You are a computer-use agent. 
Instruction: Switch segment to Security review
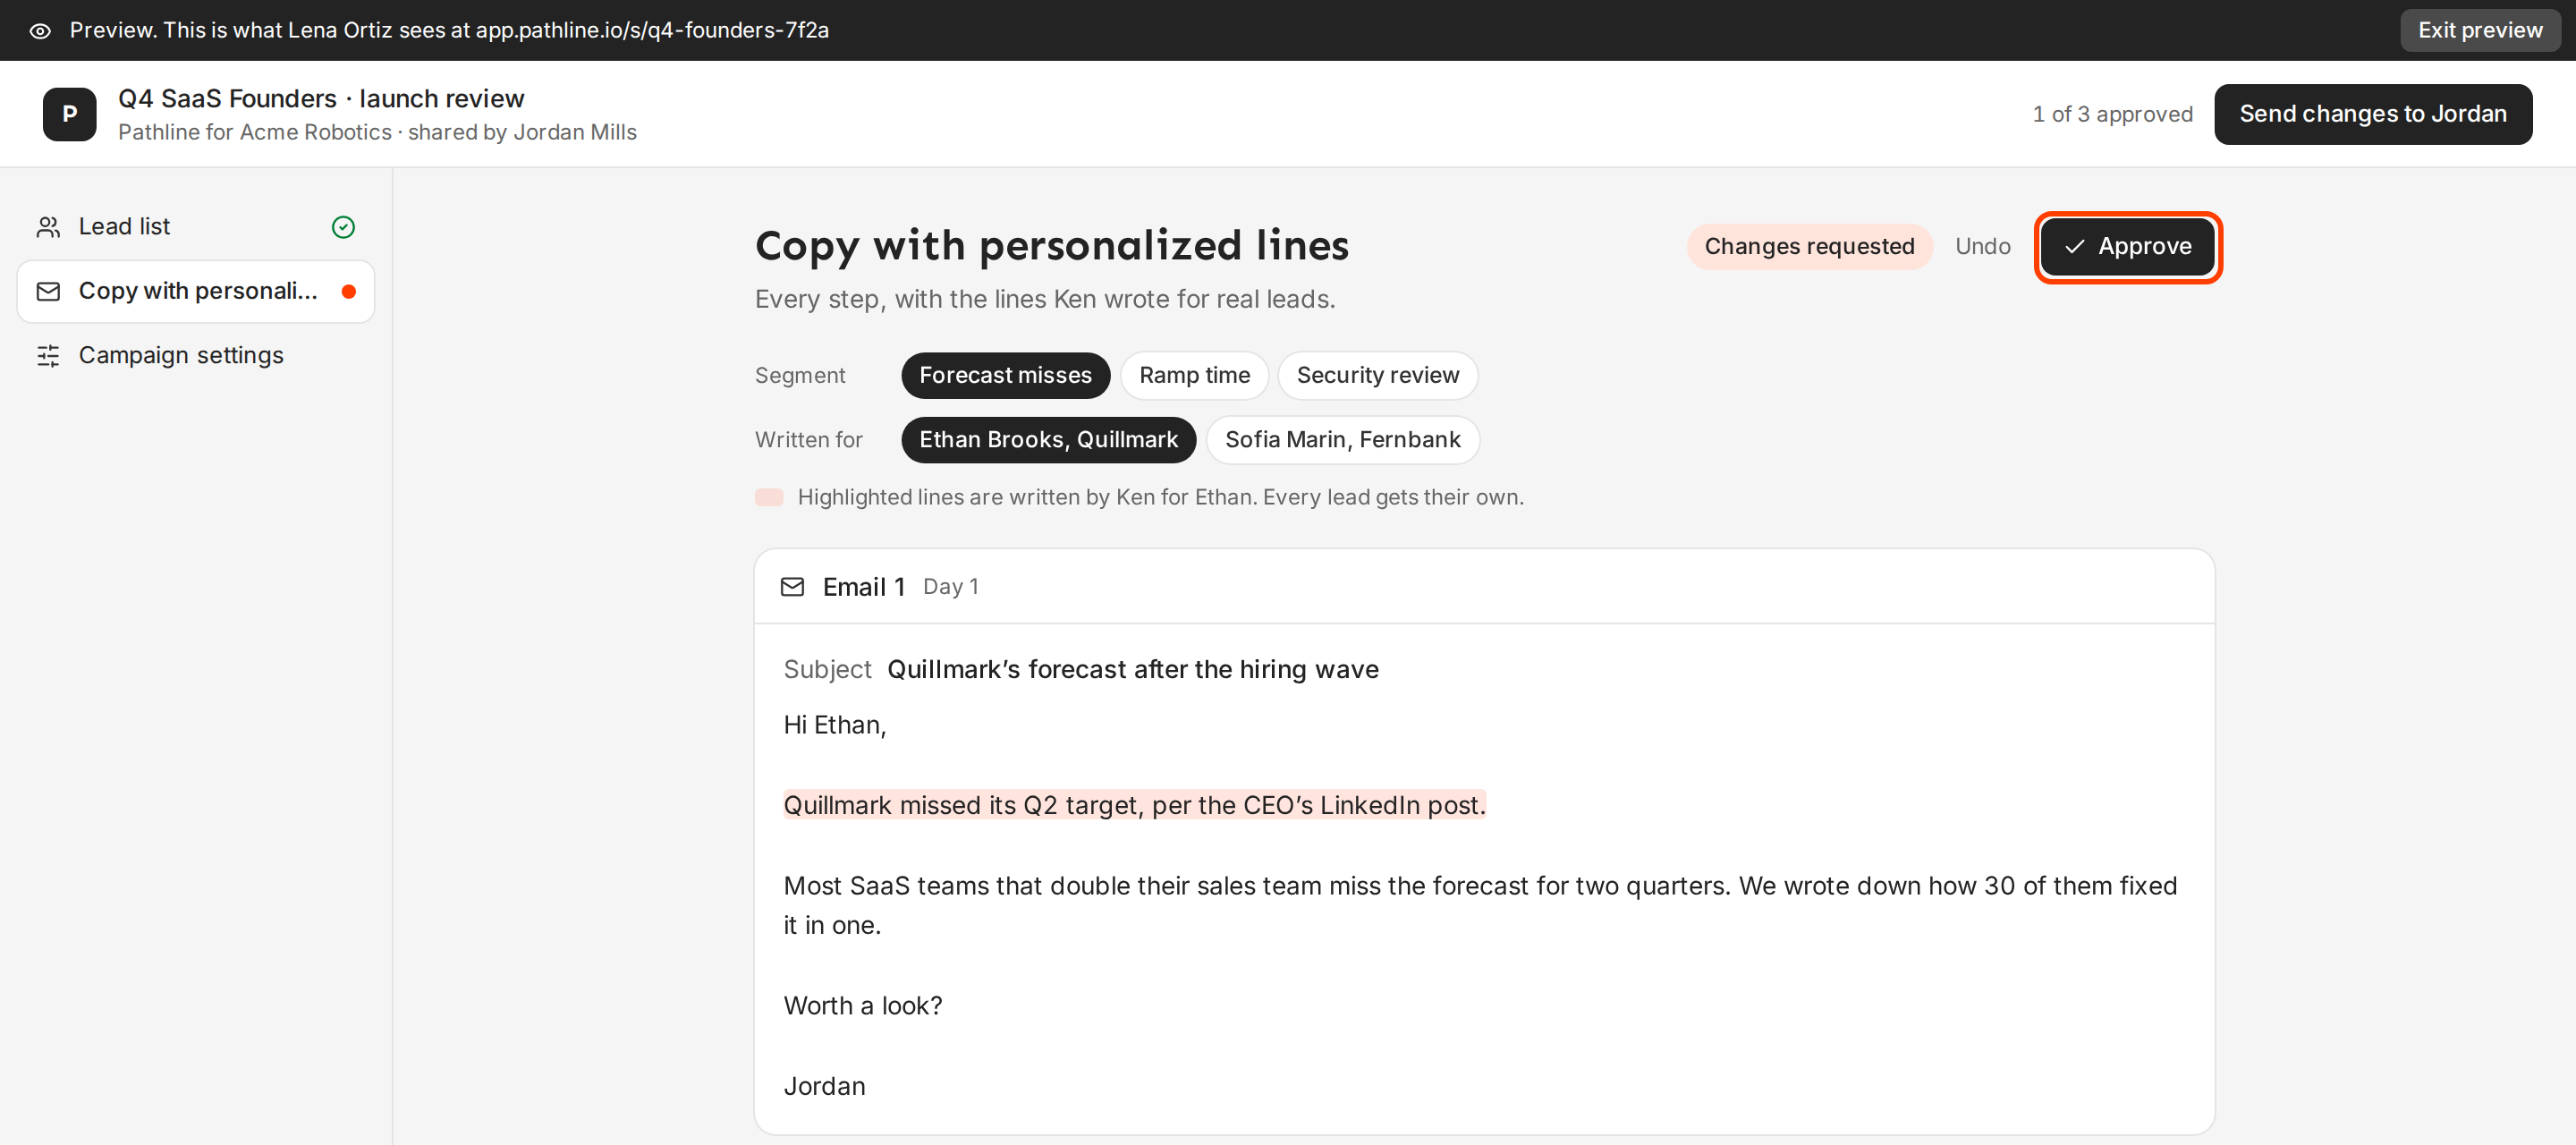pos(1377,375)
